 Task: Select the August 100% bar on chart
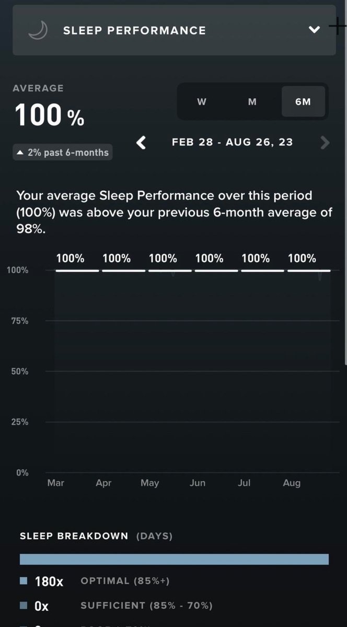tap(309, 270)
